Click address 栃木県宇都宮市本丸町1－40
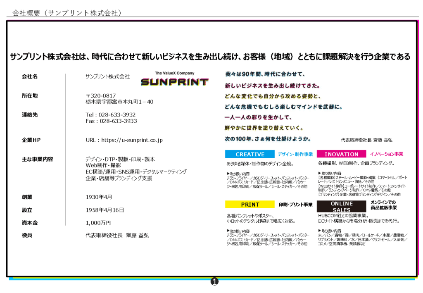This screenshot has width=423, height=293. point(119,102)
